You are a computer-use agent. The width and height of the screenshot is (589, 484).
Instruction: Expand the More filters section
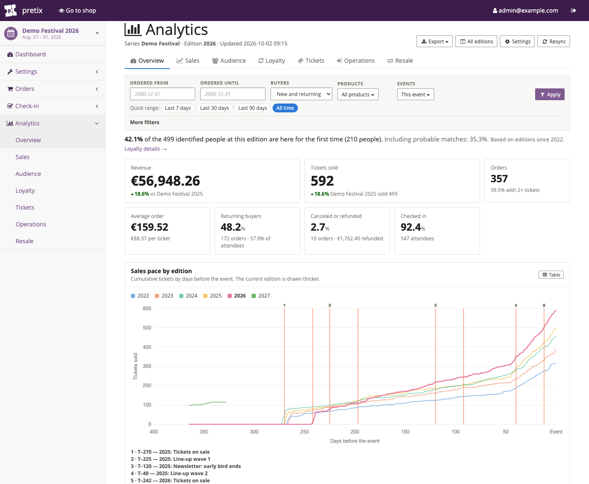point(145,122)
